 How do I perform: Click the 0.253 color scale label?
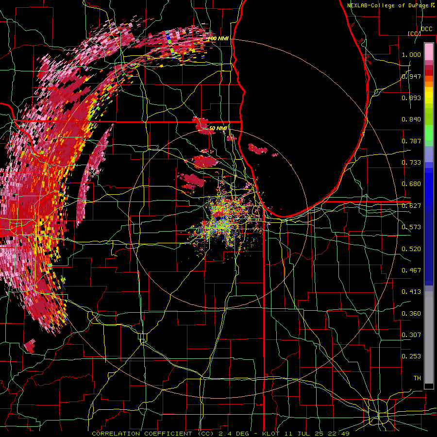pyautogui.click(x=411, y=356)
